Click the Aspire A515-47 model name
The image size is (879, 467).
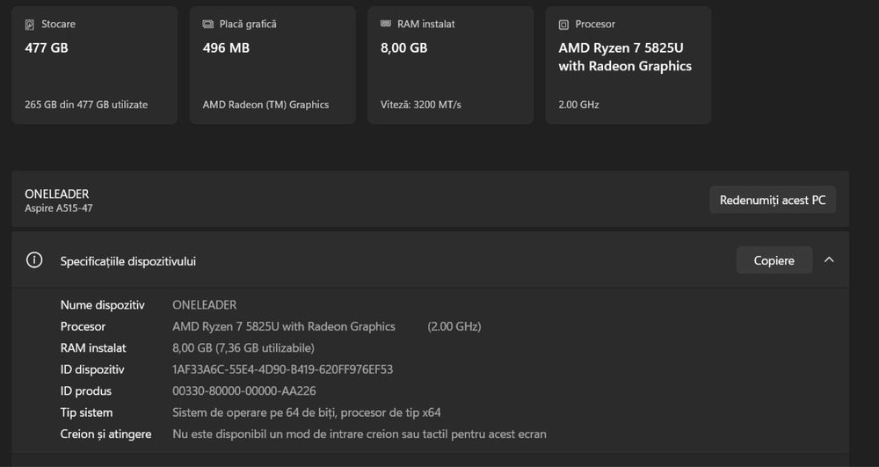point(58,208)
